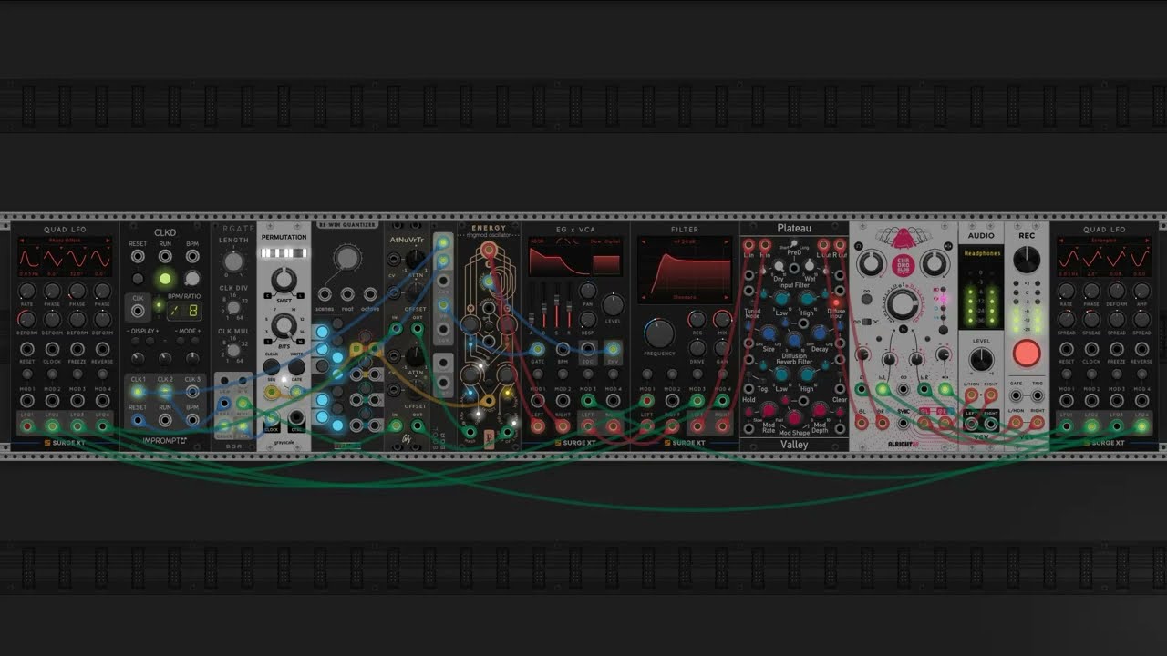Viewport: 1167px width, 656px height.
Task: Click the CLK input jack on CLKD
Action: coord(138,311)
